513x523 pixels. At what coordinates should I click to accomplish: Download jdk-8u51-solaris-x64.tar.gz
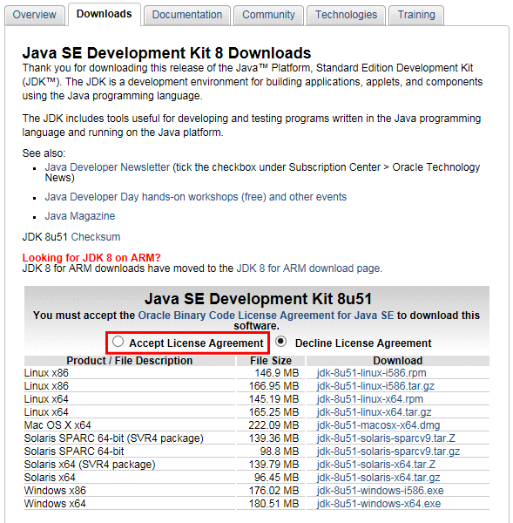pos(378,478)
